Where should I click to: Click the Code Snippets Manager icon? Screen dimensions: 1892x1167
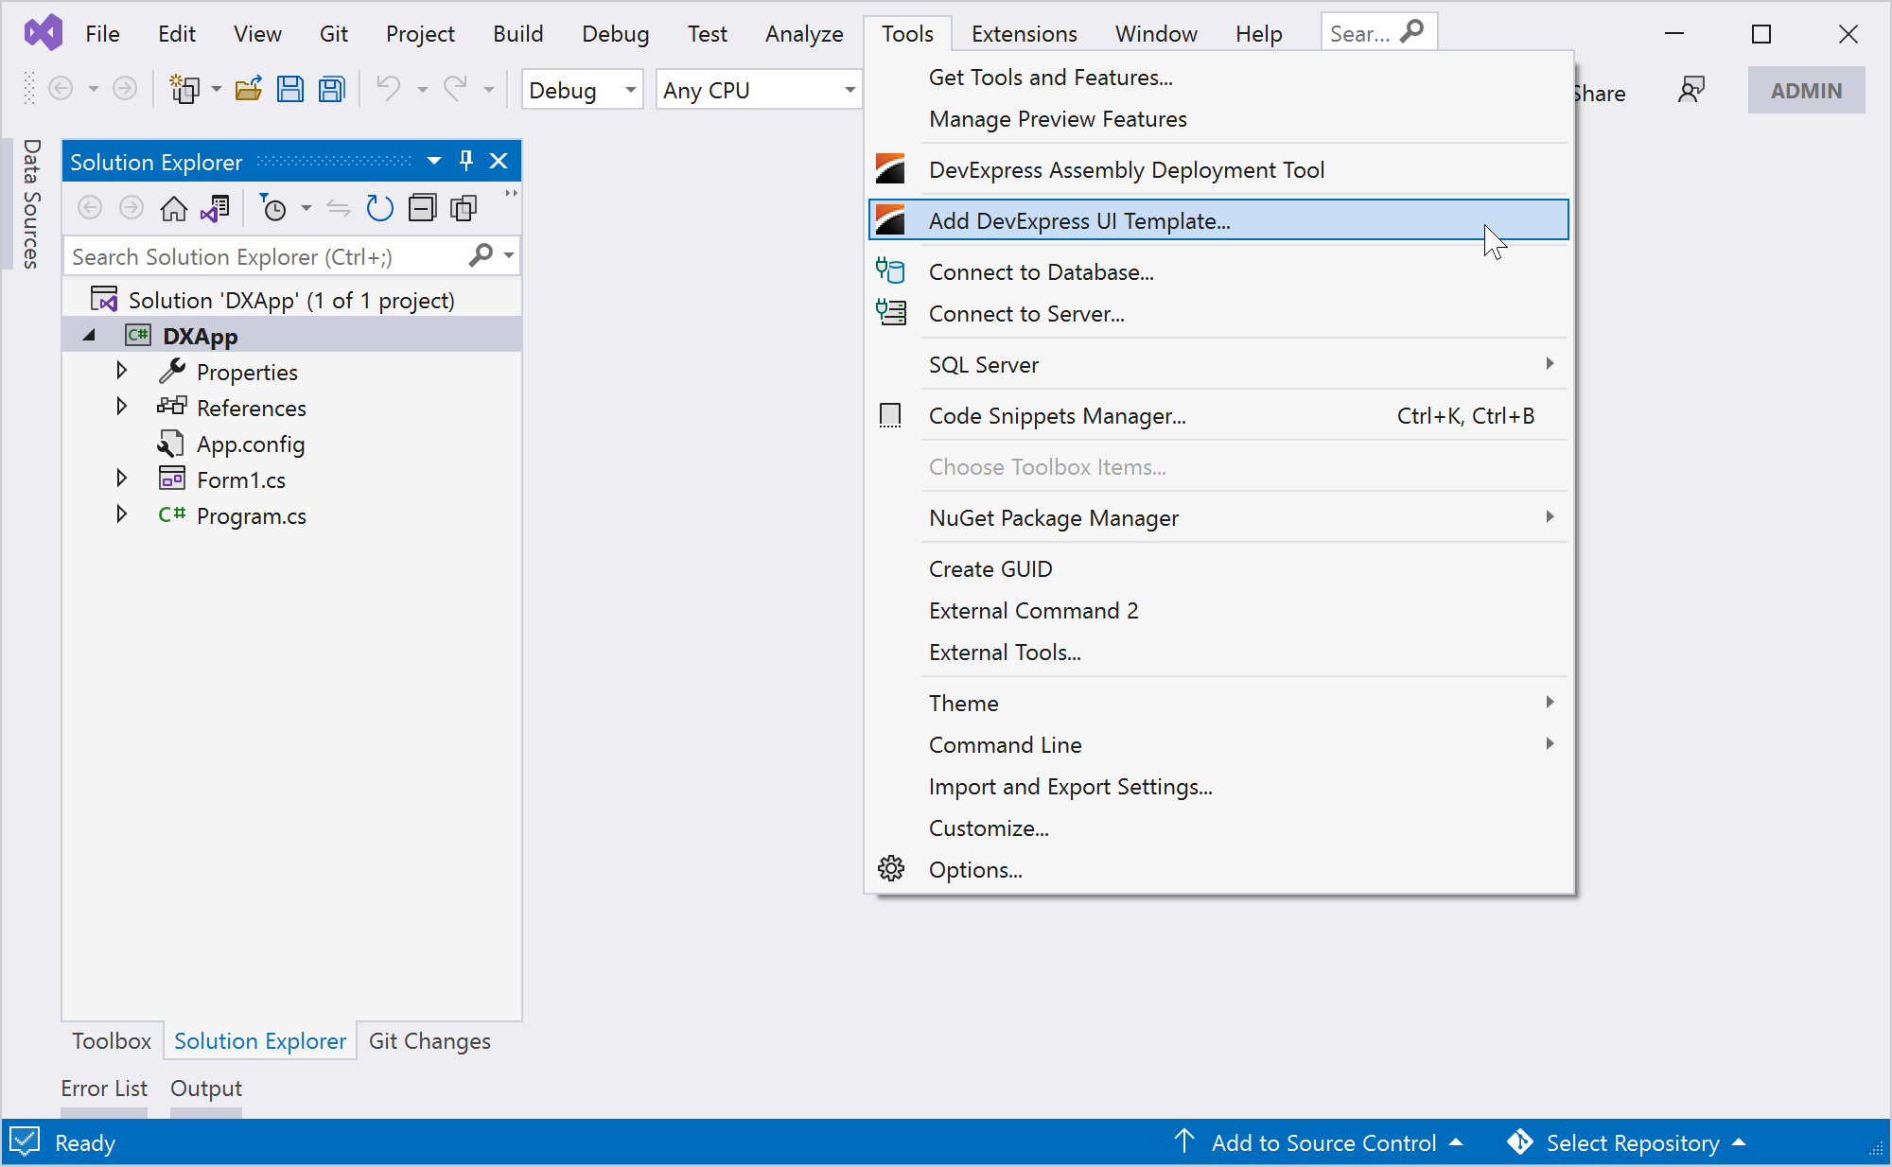890,413
